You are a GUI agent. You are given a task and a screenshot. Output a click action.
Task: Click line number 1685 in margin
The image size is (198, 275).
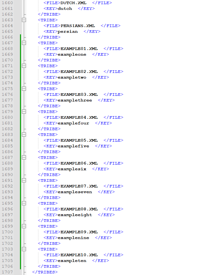7,146
